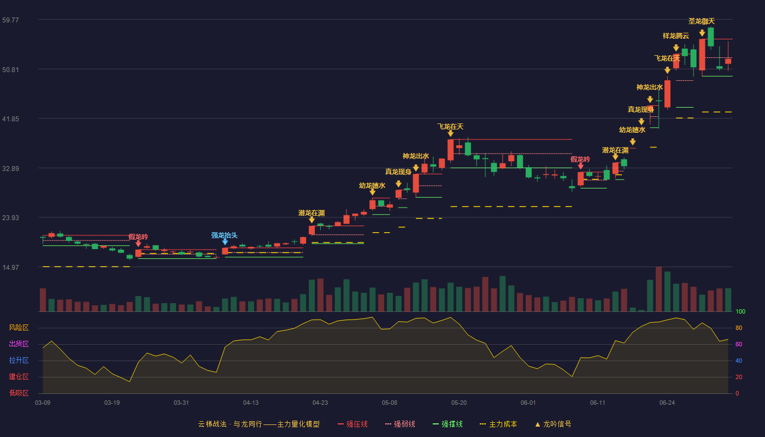This screenshot has width=765, height=437.
Task: Click the yellow triangle icon of 龙吟信号 legend
Action: pos(537,424)
